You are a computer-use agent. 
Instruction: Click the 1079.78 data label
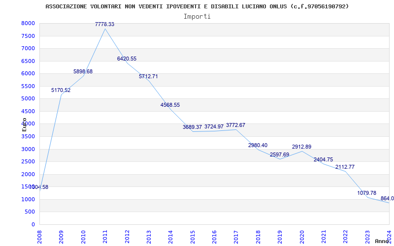tap(367, 193)
